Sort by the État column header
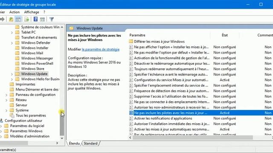The width and height of the screenshot is (273, 153). pos(225,35)
